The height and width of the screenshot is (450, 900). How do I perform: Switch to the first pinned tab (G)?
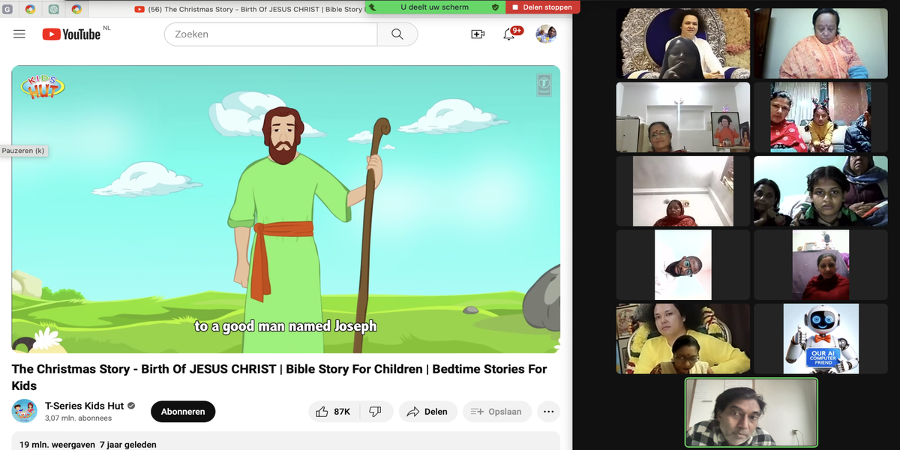tap(7, 9)
